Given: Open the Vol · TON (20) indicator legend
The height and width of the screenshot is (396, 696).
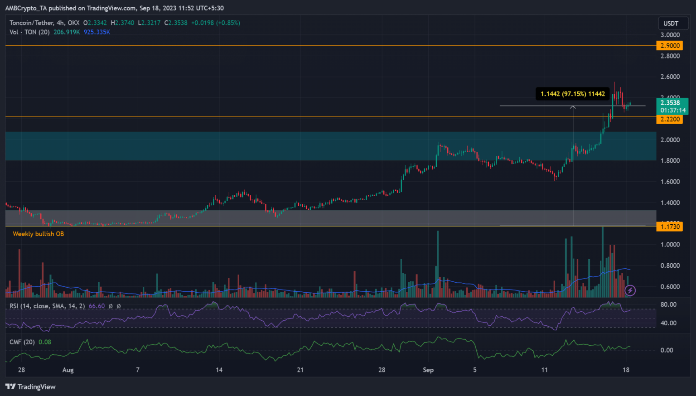Looking at the screenshot, I should 29,32.
